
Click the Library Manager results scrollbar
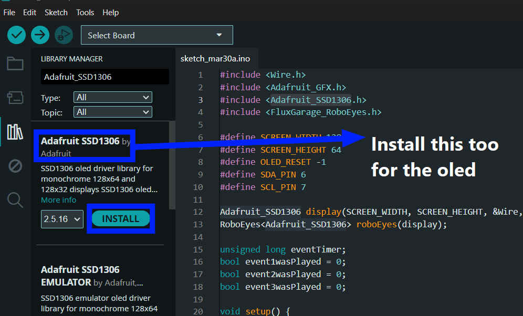[172, 165]
